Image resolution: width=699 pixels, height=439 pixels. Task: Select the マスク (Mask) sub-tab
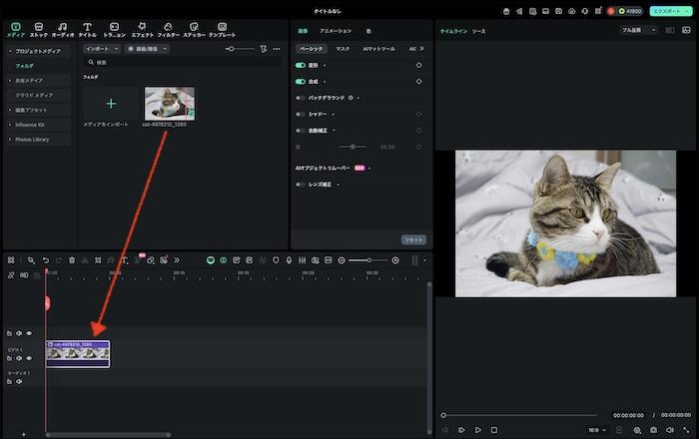coord(343,48)
